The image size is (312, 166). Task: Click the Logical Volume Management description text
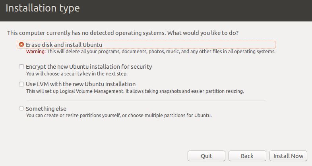coord(135,91)
